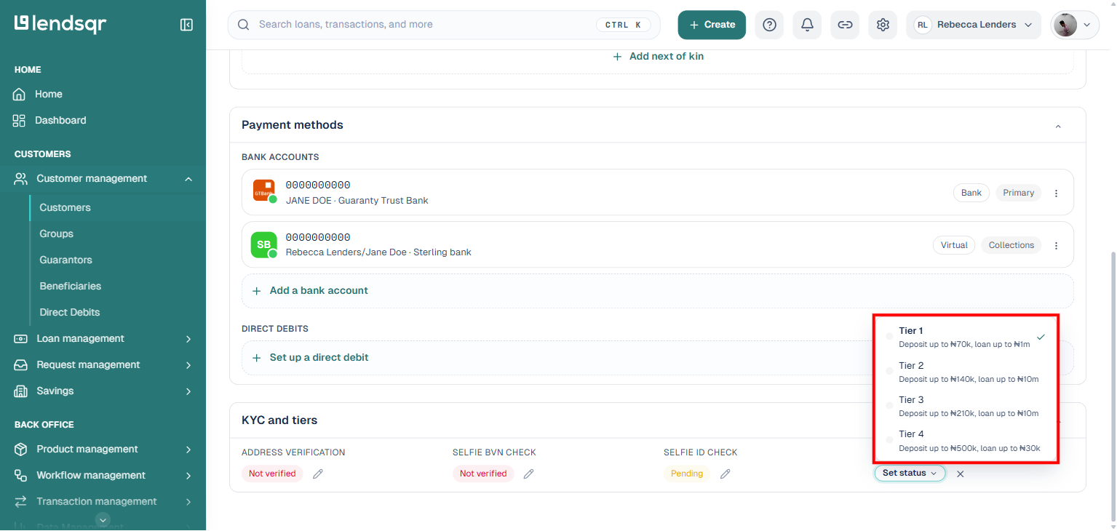Select Tier 2 option
Image resolution: width=1117 pixels, height=531 pixels.
click(x=966, y=372)
